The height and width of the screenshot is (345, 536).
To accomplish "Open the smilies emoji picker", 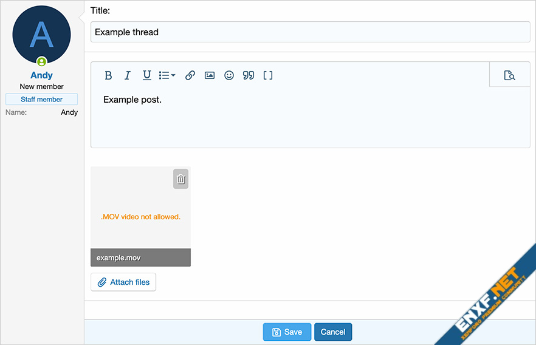I will point(229,75).
